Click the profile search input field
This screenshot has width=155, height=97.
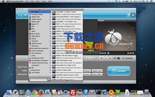pos(38,80)
